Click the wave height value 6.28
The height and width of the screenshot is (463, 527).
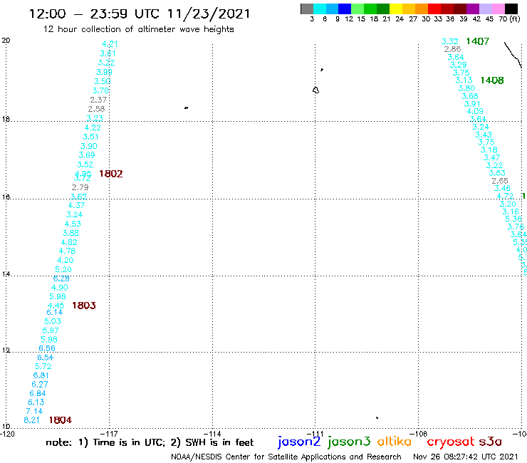61,279
